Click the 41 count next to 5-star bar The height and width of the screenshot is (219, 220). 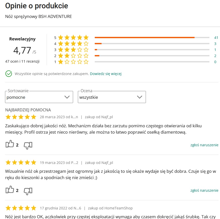[x=216, y=37]
